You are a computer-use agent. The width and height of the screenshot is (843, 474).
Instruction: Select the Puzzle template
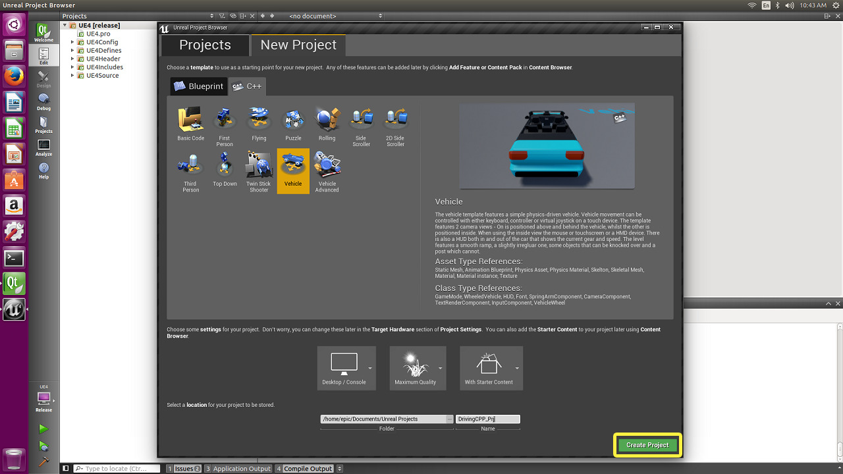tap(293, 120)
